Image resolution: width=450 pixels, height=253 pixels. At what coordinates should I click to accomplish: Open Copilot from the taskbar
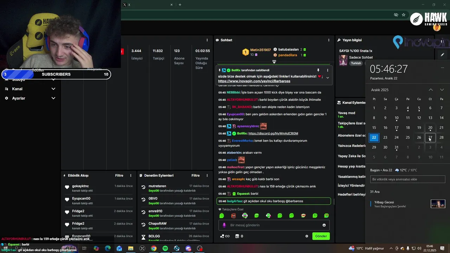tap(96, 248)
